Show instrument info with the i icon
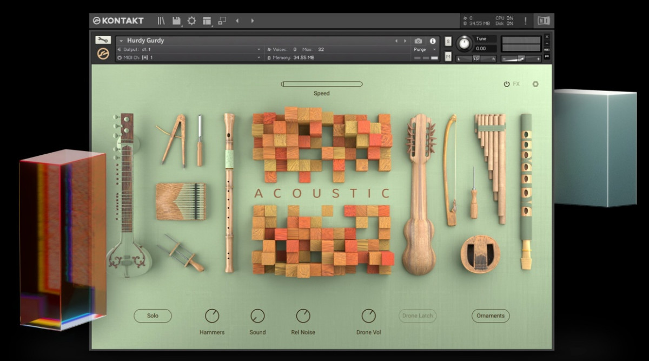The width and height of the screenshot is (649, 361). click(x=433, y=41)
